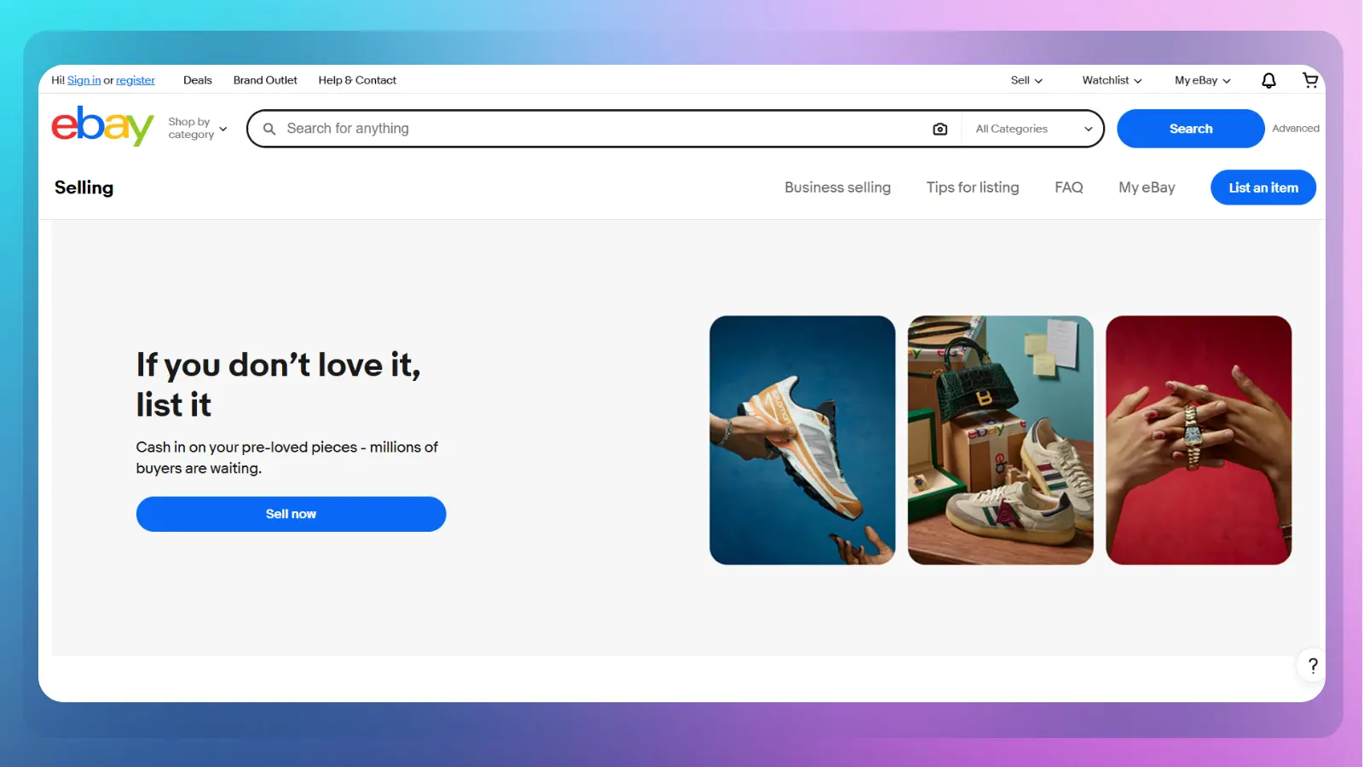The width and height of the screenshot is (1364, 767).
Task: Open the FAQ tab
Action: (x=1068, y=187)
